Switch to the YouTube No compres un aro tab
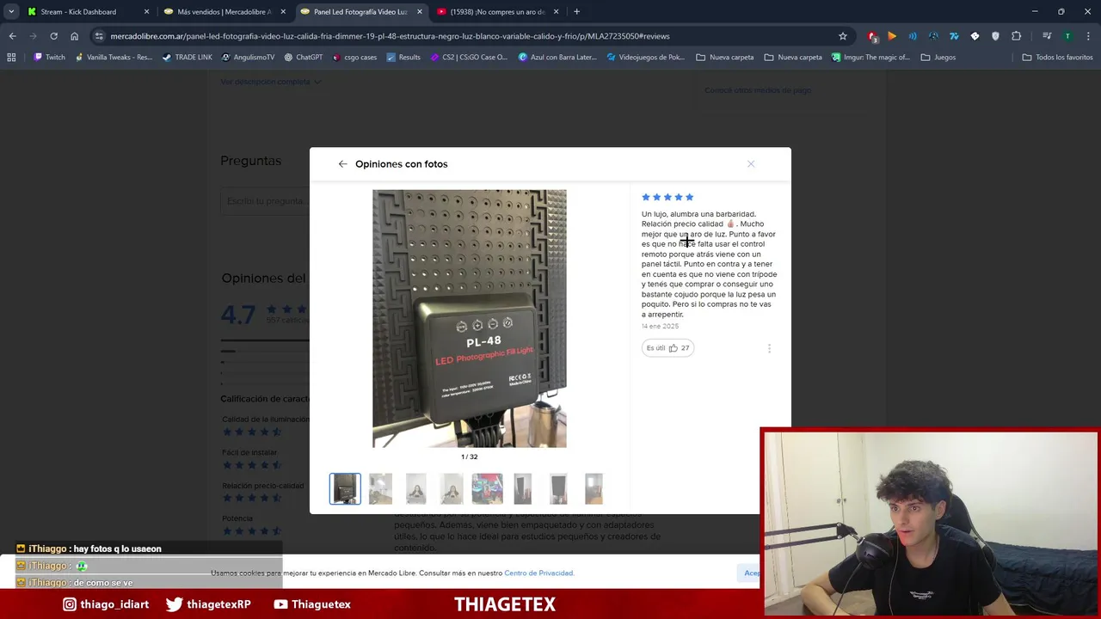Screen dimensions: 1101x619 click(497, 12)
